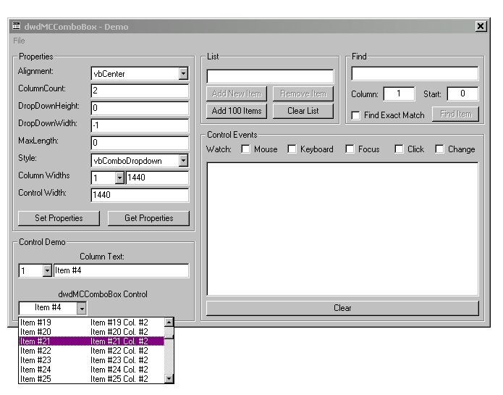Click the Control Events log area
The width and height of the screenshot is (503, 395).
coord(342,228)
